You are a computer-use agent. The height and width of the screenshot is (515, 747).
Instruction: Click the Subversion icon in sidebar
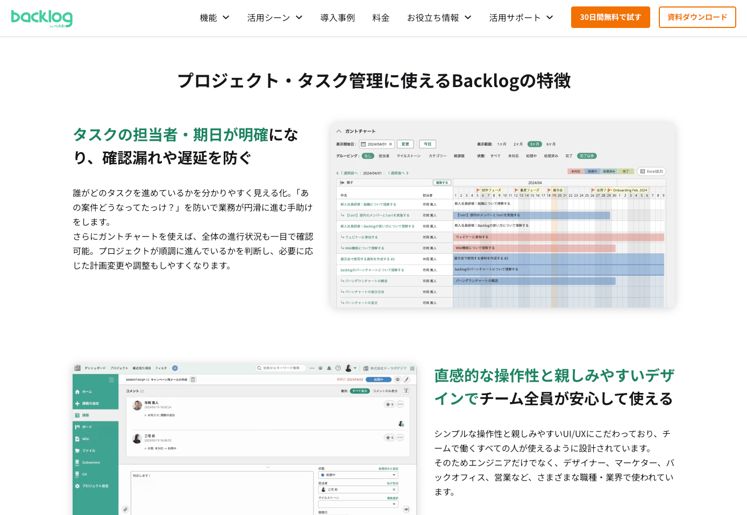(x=77, y=462)
